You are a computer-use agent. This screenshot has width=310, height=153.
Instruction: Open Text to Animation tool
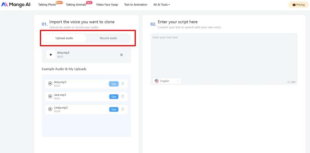tap(135, 5)
